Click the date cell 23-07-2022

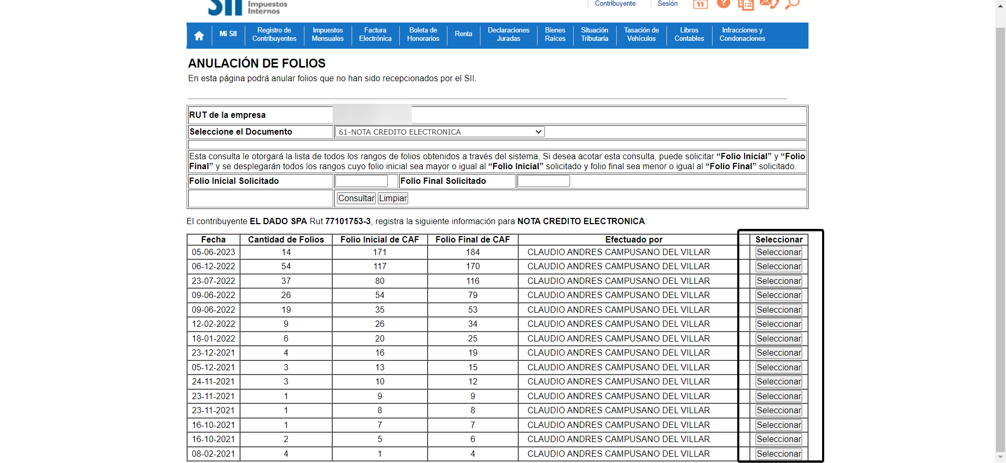[213, 281]
